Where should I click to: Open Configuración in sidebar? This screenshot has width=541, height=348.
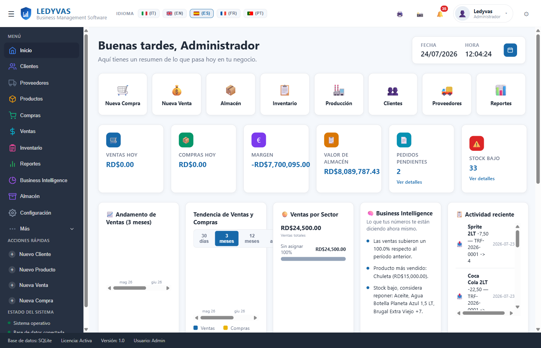42,213
